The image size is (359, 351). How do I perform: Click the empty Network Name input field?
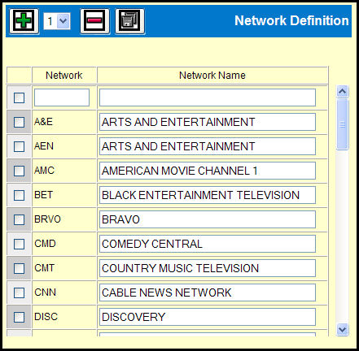[x=208, y=97]
